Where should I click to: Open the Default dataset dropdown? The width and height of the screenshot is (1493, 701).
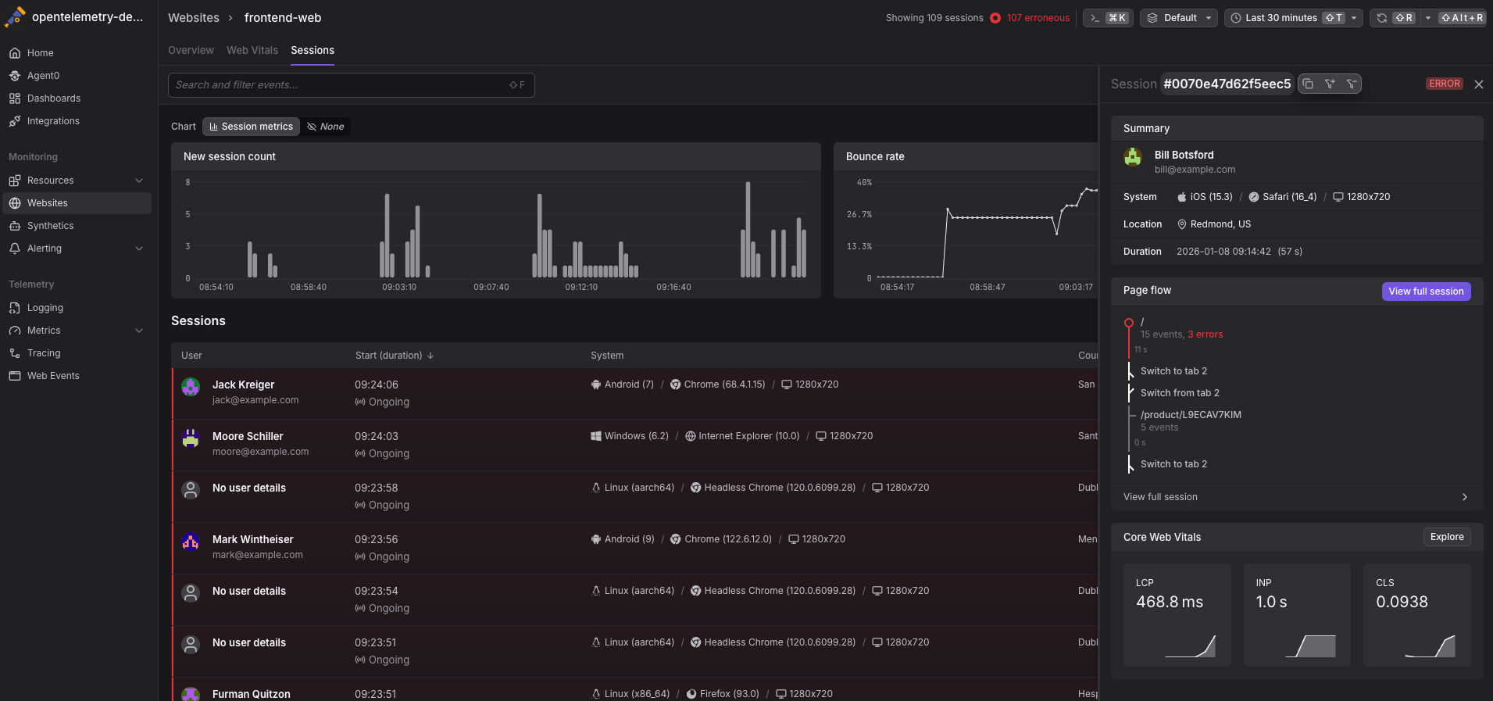(1178, 18)
